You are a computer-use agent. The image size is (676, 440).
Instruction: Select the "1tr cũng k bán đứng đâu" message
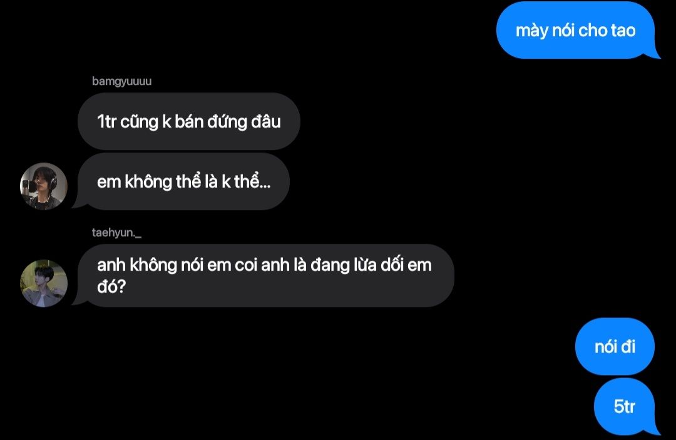(189, 121)
